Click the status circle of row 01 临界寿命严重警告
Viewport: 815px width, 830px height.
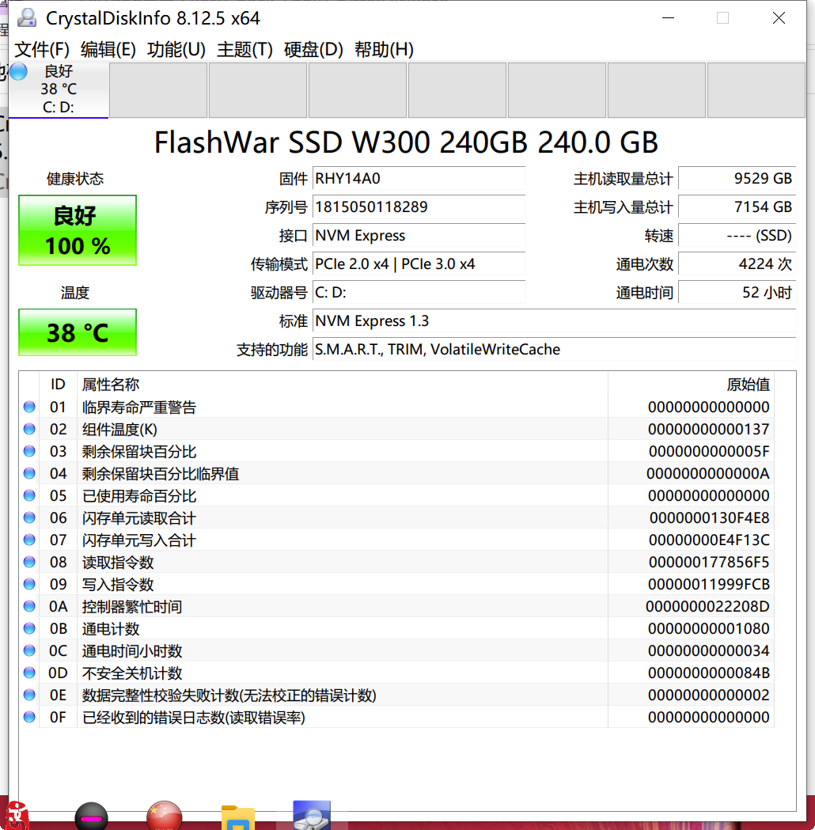pyautogui.click(x=29, y=407)
